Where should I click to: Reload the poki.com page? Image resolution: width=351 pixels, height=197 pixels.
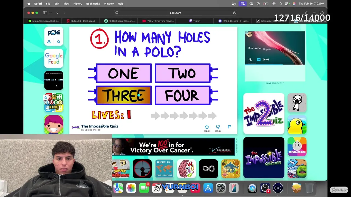click(234, 13)
